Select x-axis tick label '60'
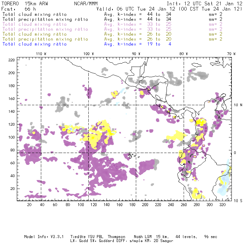 point(55,205)
